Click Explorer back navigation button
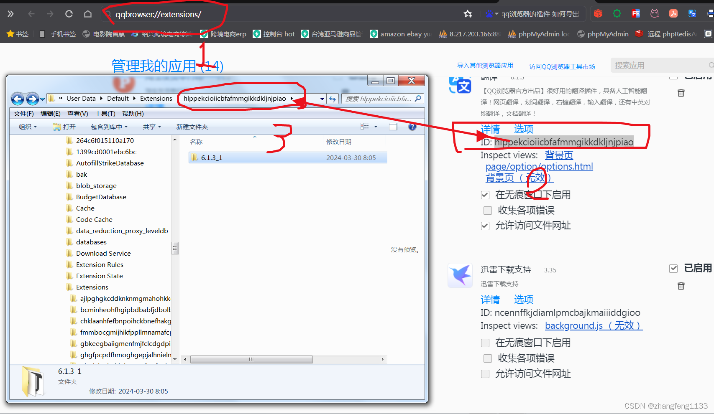The height and width of the screenshot is (414, 714). (x=18, y=99)
